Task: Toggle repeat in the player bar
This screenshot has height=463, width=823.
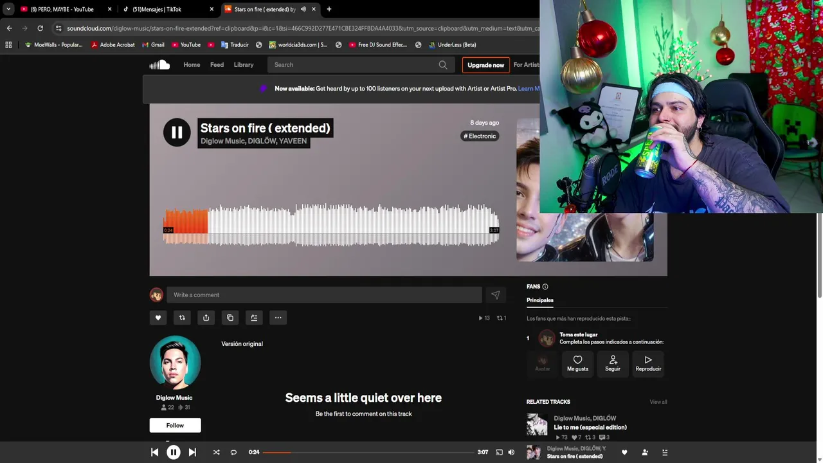Action: click(233, 452)
